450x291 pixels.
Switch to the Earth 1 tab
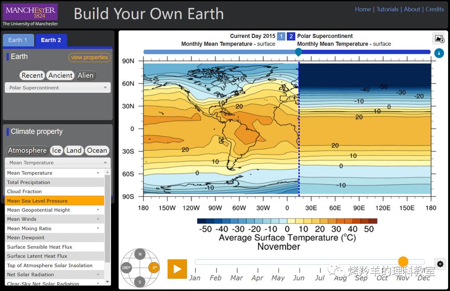click(18, 40)
